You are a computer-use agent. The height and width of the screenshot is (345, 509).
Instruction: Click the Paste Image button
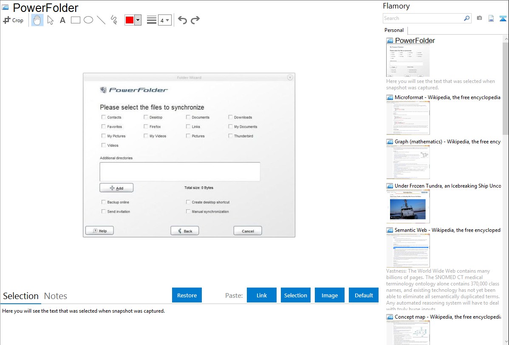(329, 295)
